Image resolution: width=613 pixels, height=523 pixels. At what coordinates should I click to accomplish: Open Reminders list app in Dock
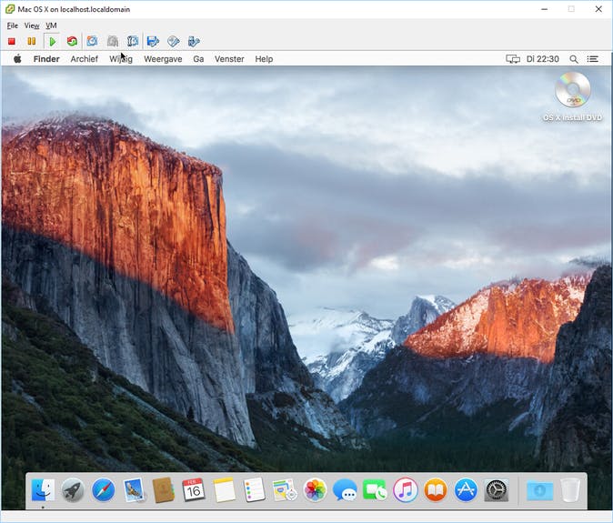pyautogui.click(x=254, y=489)
